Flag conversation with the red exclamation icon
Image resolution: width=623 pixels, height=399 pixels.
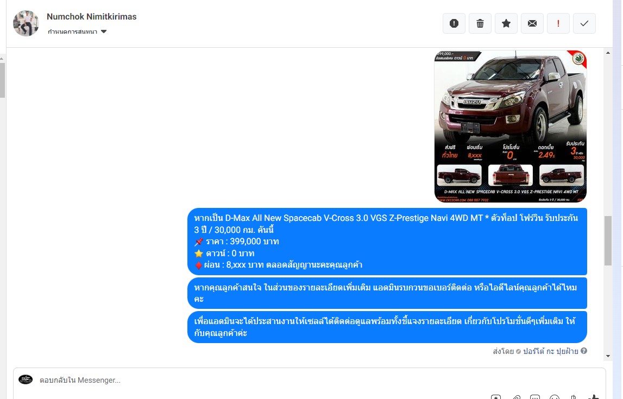(x=558, y=23)
